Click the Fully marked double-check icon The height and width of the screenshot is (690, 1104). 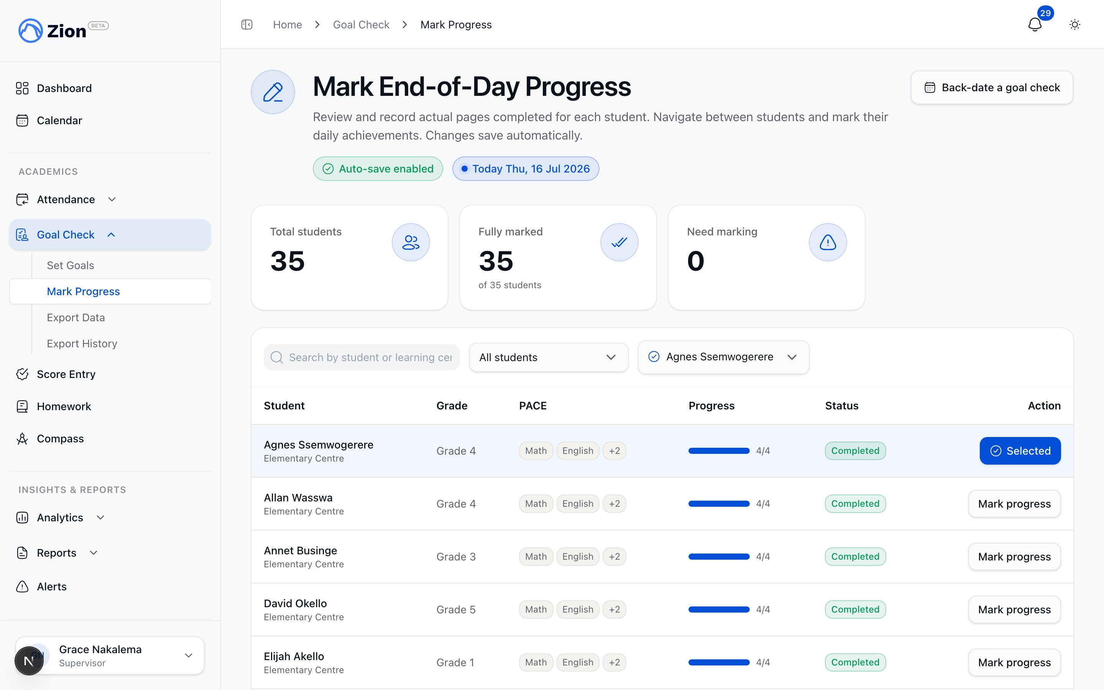click(619, 242)
